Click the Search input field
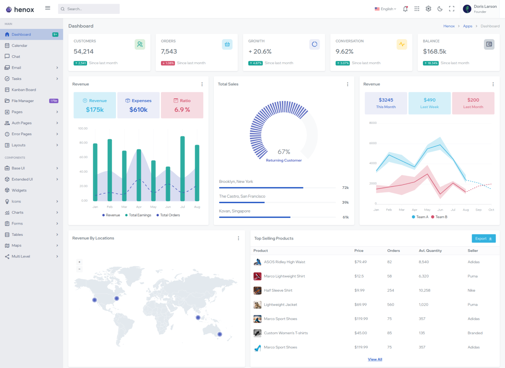Viewport: 505px width, 368px height. point(89,9)
